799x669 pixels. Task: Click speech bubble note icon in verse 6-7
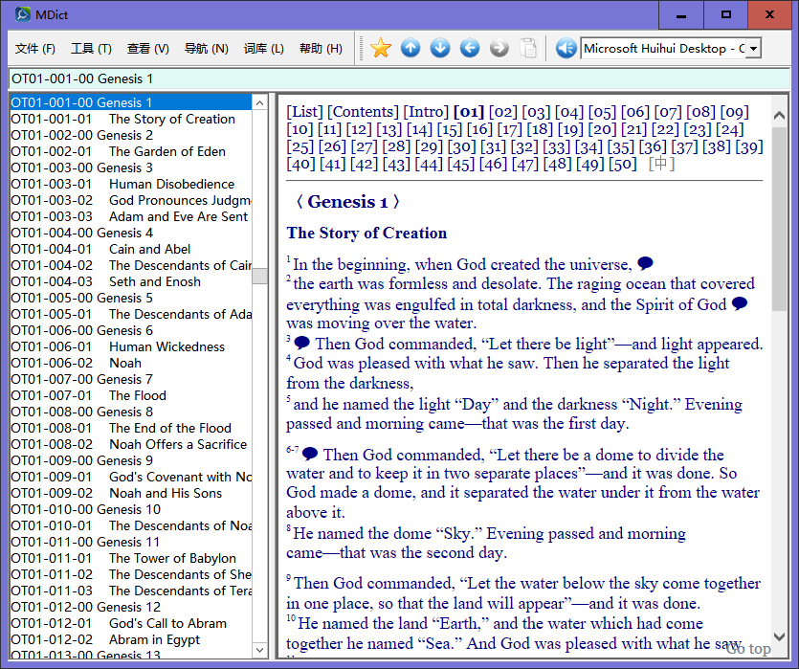point(310,453)
